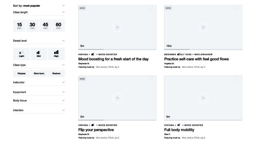Select Mid sweat level filter

[39, 54]
